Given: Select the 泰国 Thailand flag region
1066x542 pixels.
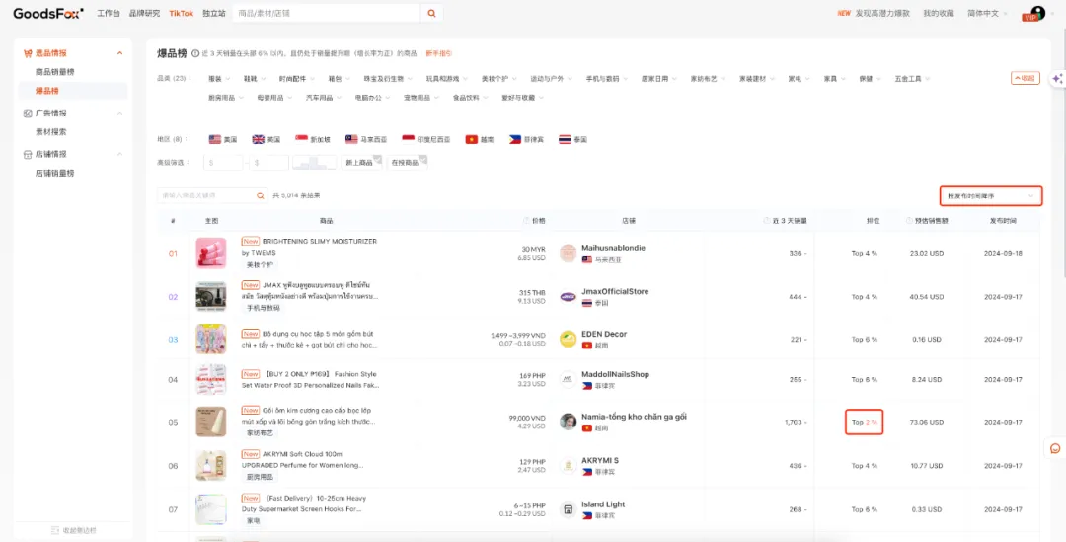Looking at the screenshot, I should tap(573, 139).
